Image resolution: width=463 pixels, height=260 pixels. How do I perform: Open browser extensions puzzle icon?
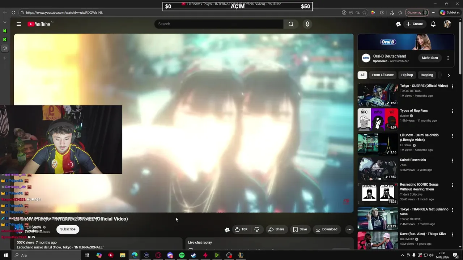tap(382, 12)
